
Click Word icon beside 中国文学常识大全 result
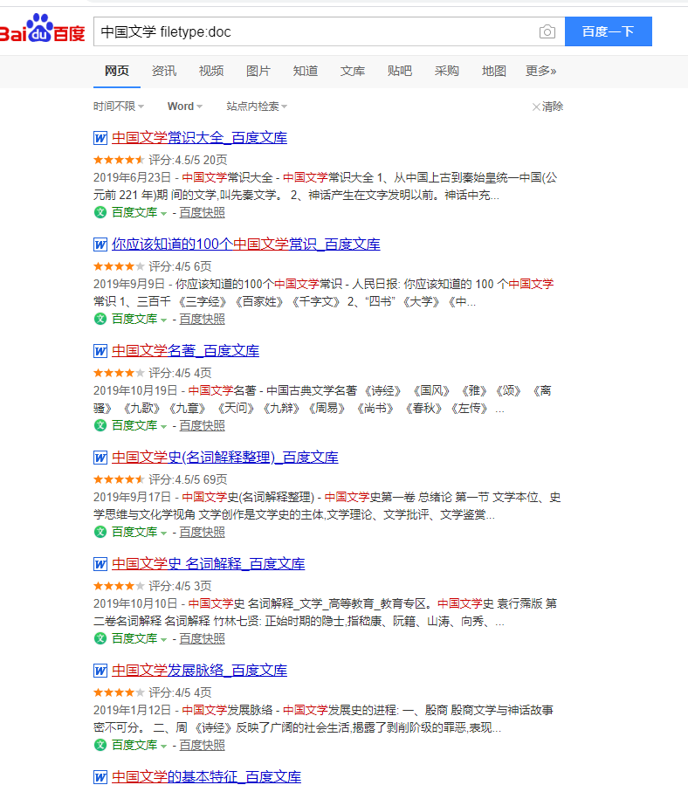[x=100, y=138]
